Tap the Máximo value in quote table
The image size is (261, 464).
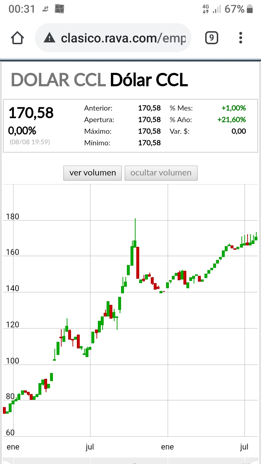149,131
